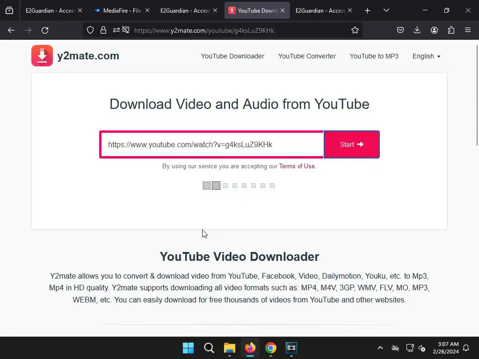Open the clock and date in the taskbar

click(446, 348)
